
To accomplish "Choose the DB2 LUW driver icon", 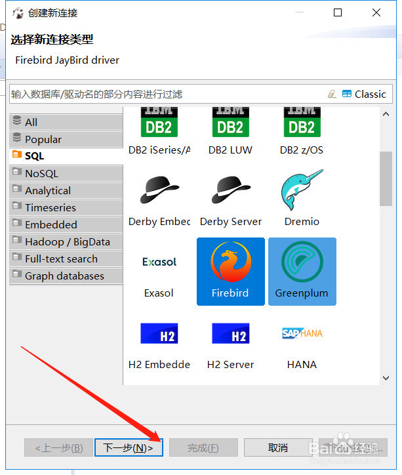I will pyautogui.click(x=231, y=122).
